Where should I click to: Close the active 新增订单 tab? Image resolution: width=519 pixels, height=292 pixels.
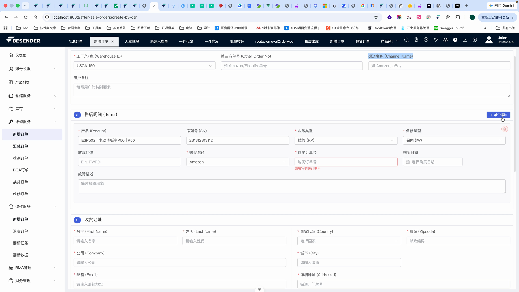pyautogui.click(x=112, y=41)
